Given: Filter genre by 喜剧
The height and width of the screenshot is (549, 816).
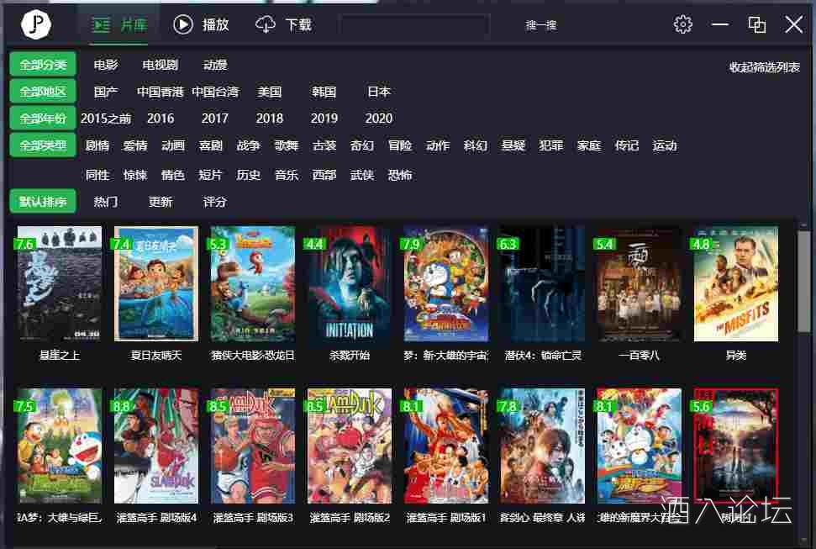Looking at the screenshot, I should pos(211,145).
